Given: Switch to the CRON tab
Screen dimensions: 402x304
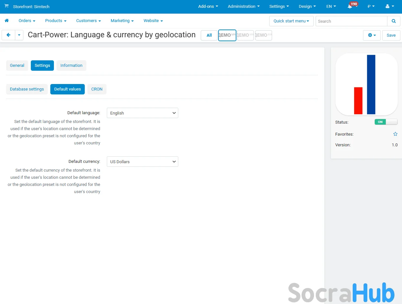Looking at the screenshot, I should [97, 89].
